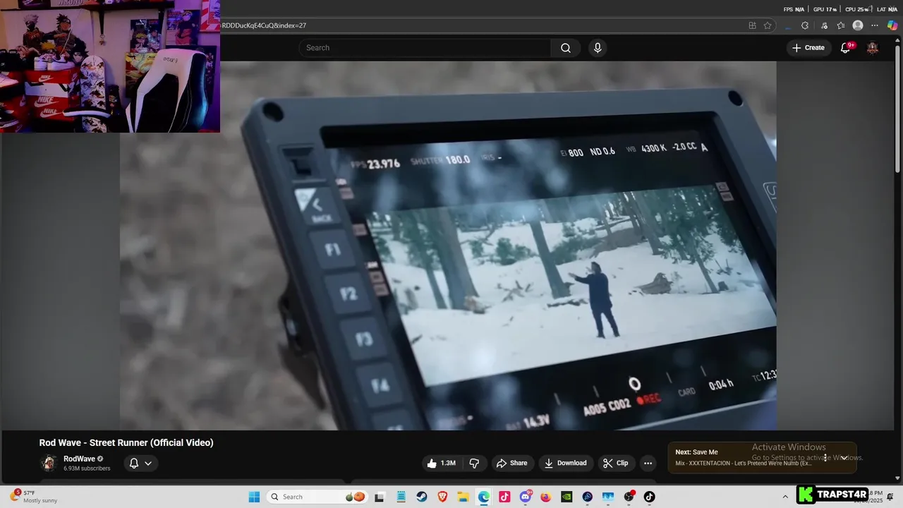This screenshot has width=903, height=508.
Task: Open Steam from taskbar
Action: coord(421,497)
